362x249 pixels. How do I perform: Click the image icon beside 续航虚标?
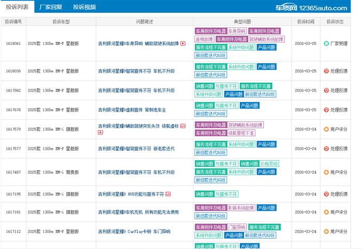coord(183,126)
